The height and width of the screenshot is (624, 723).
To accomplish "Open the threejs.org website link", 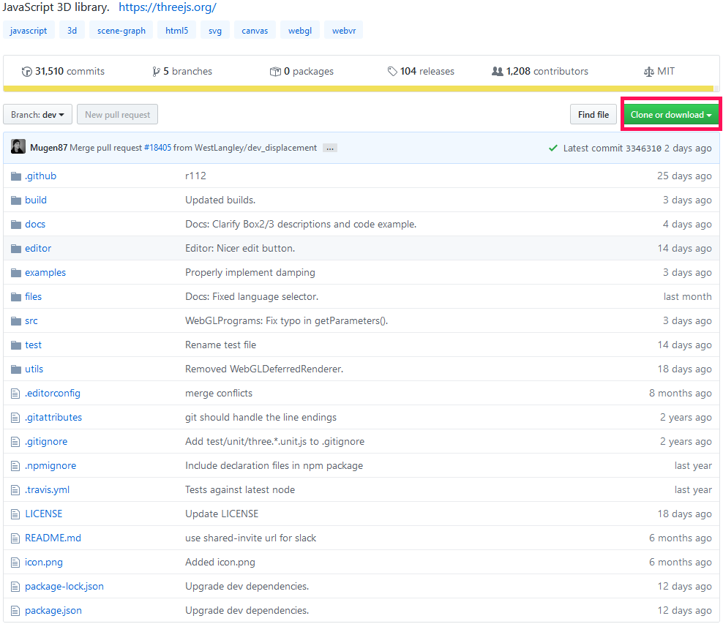I will pyautogui.click(x=168, y=7).
